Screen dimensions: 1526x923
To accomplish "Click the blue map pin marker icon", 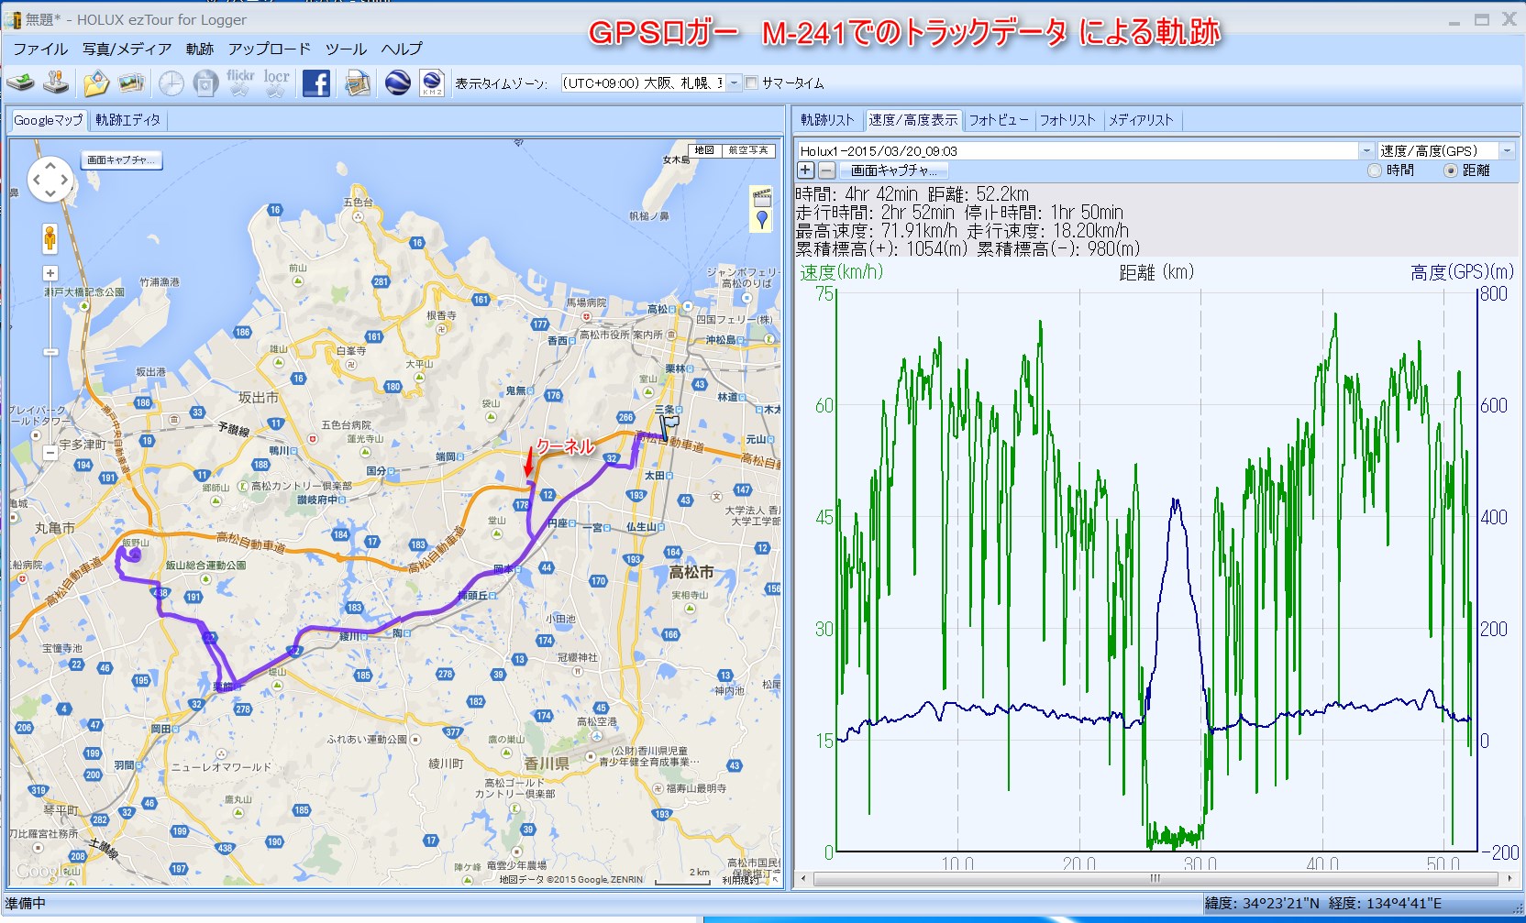I will [x=761, y=219].
